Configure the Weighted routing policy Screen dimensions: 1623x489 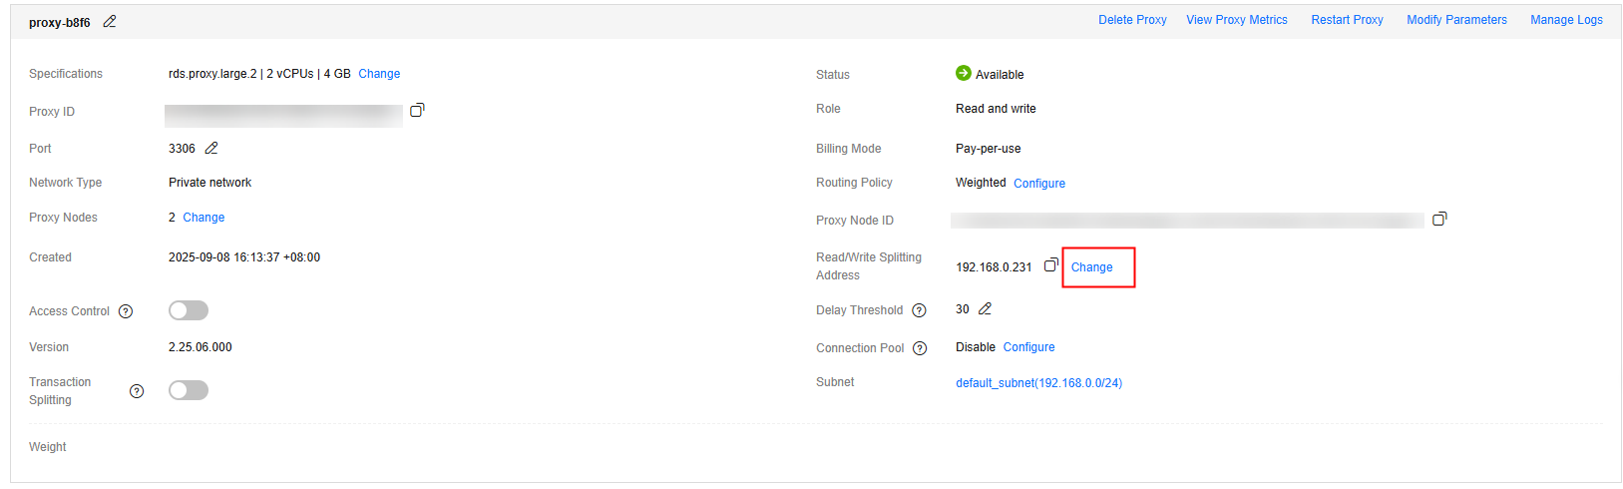coord(1039,184)
